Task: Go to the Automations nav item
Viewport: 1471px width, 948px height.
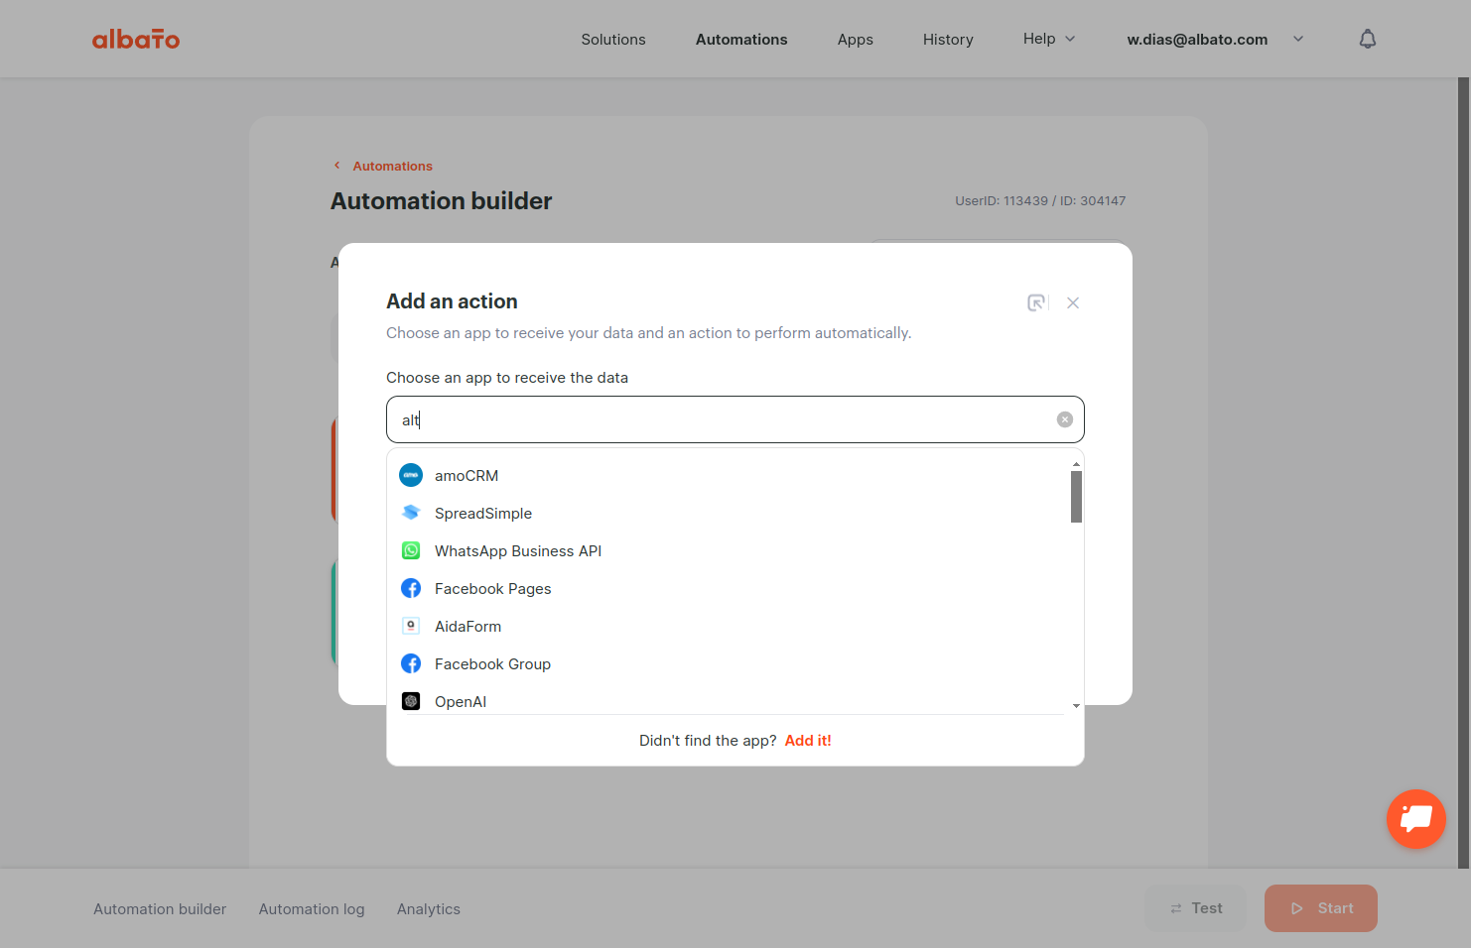Action: [x=741, y=40]
